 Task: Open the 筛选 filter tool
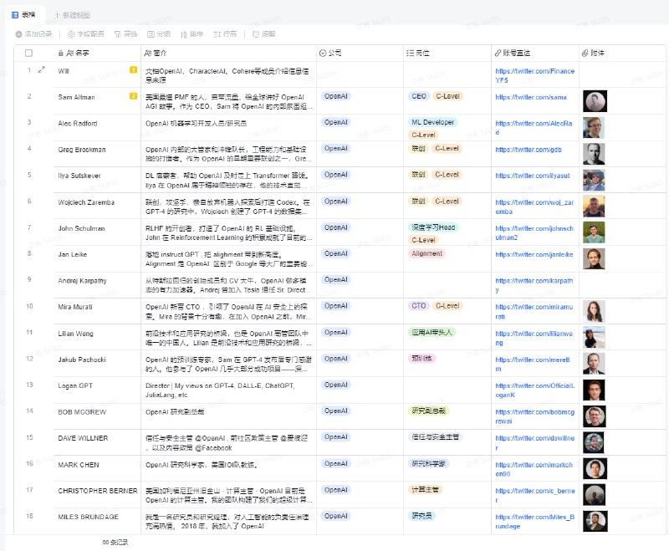click(125, 34)
